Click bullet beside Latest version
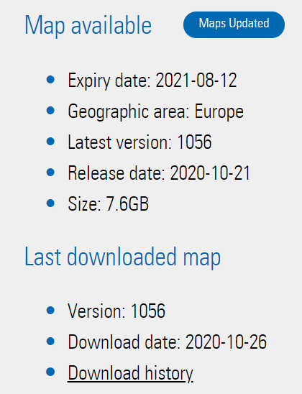This screenshot has width=302, height=394. [50, 141]
